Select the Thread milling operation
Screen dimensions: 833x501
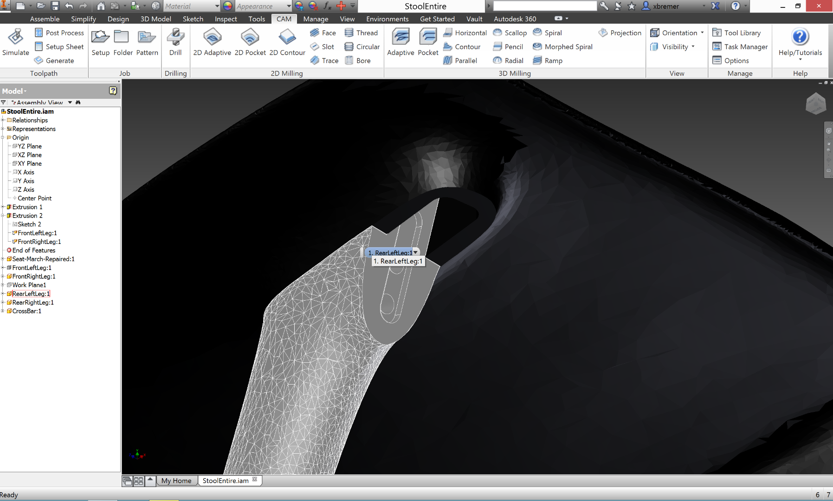[361, 33]
